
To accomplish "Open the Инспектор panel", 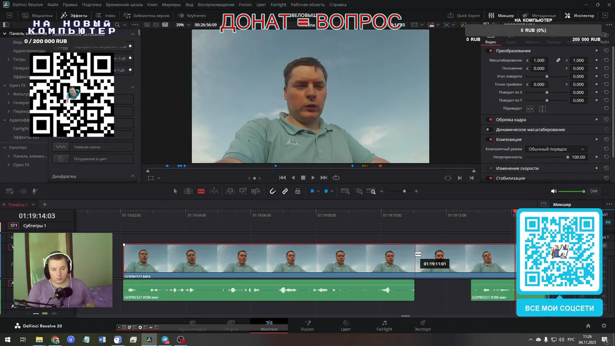I will [x=579, y=15].
